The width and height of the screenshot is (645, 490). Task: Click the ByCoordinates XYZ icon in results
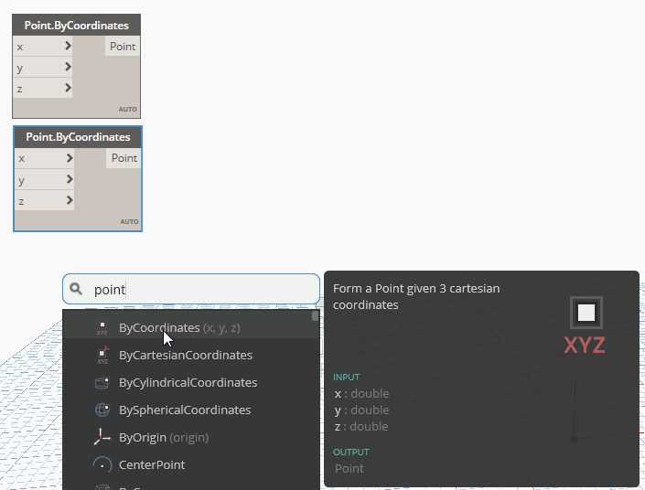pyautogui.click(x=102, y=327)
